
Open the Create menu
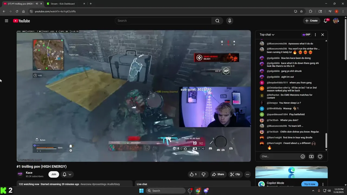coord(311,21)
